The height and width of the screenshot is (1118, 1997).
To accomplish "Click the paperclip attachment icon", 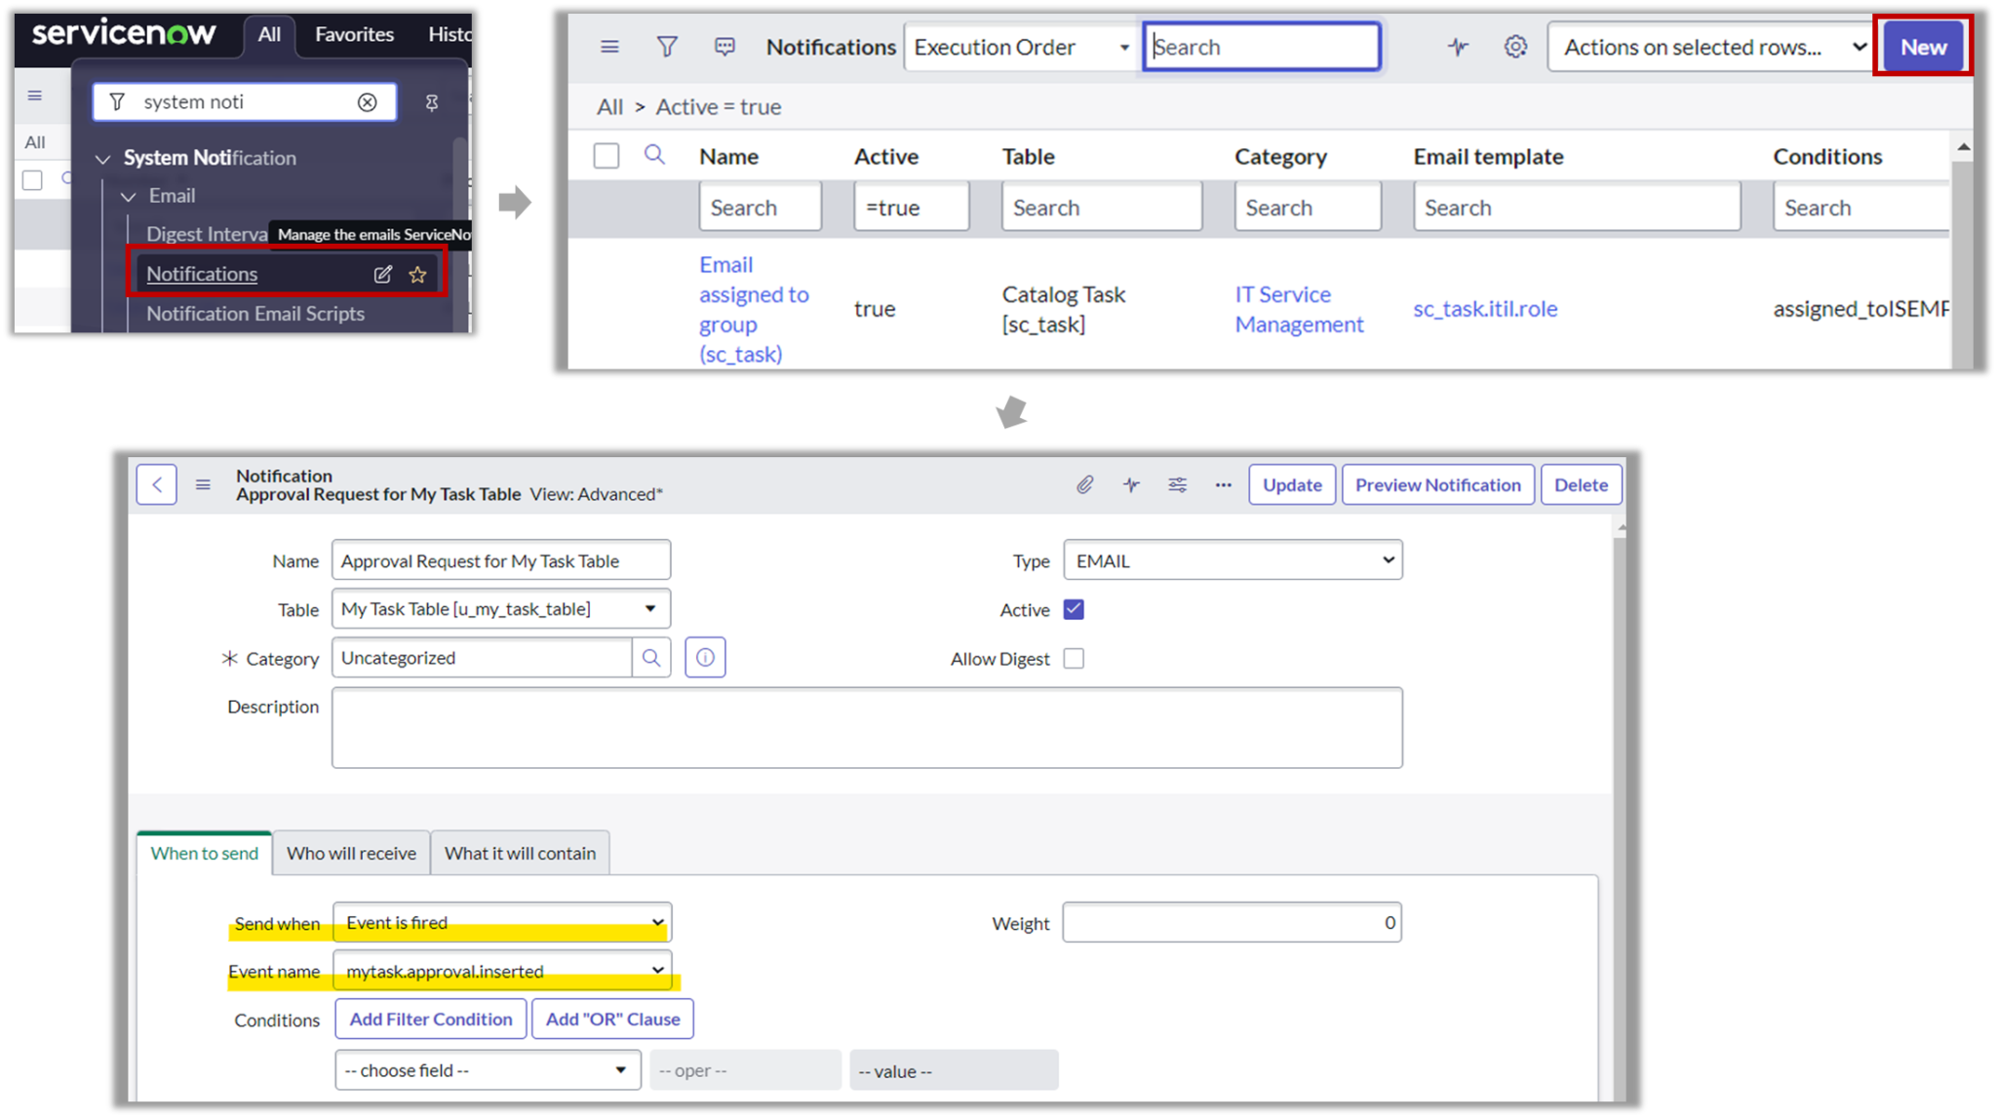I will pos(1084,484).
